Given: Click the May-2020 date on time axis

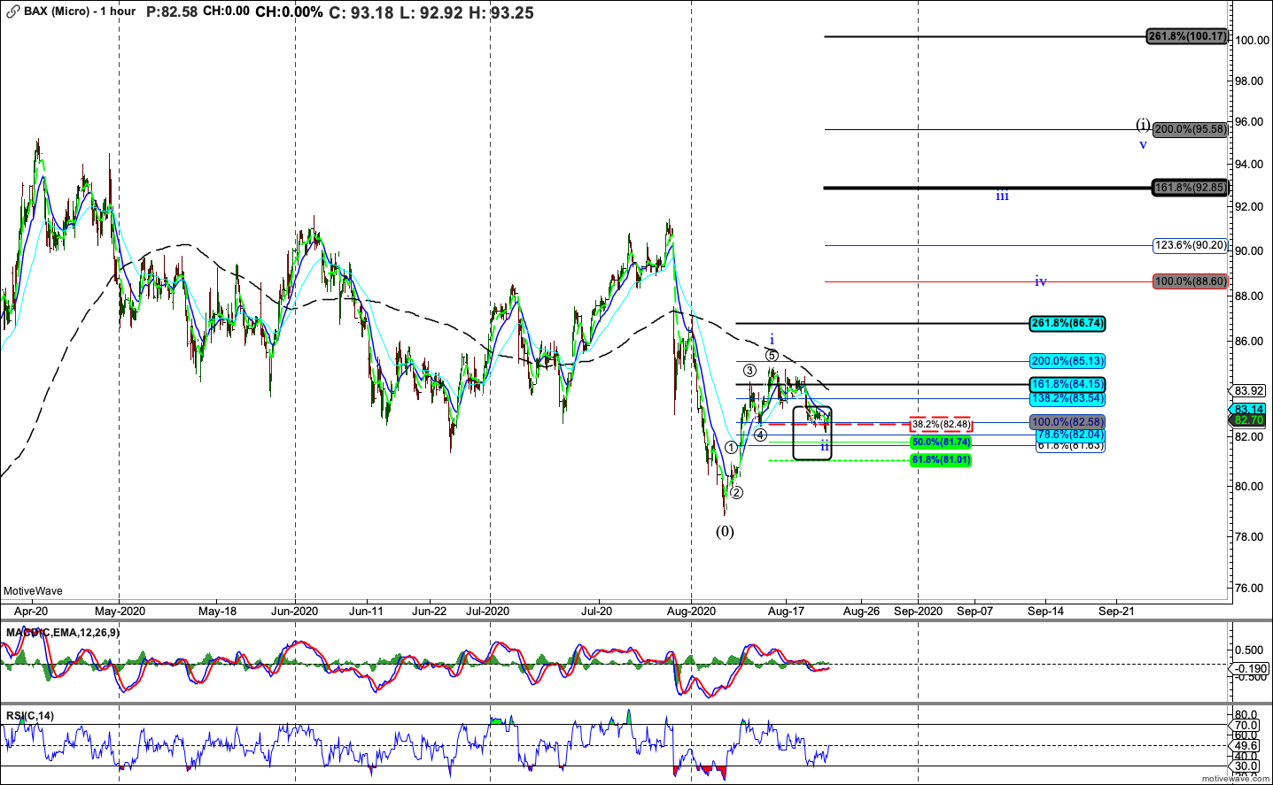Looking at the screenshot, I should pyautogui.click(x=120, y=611).
